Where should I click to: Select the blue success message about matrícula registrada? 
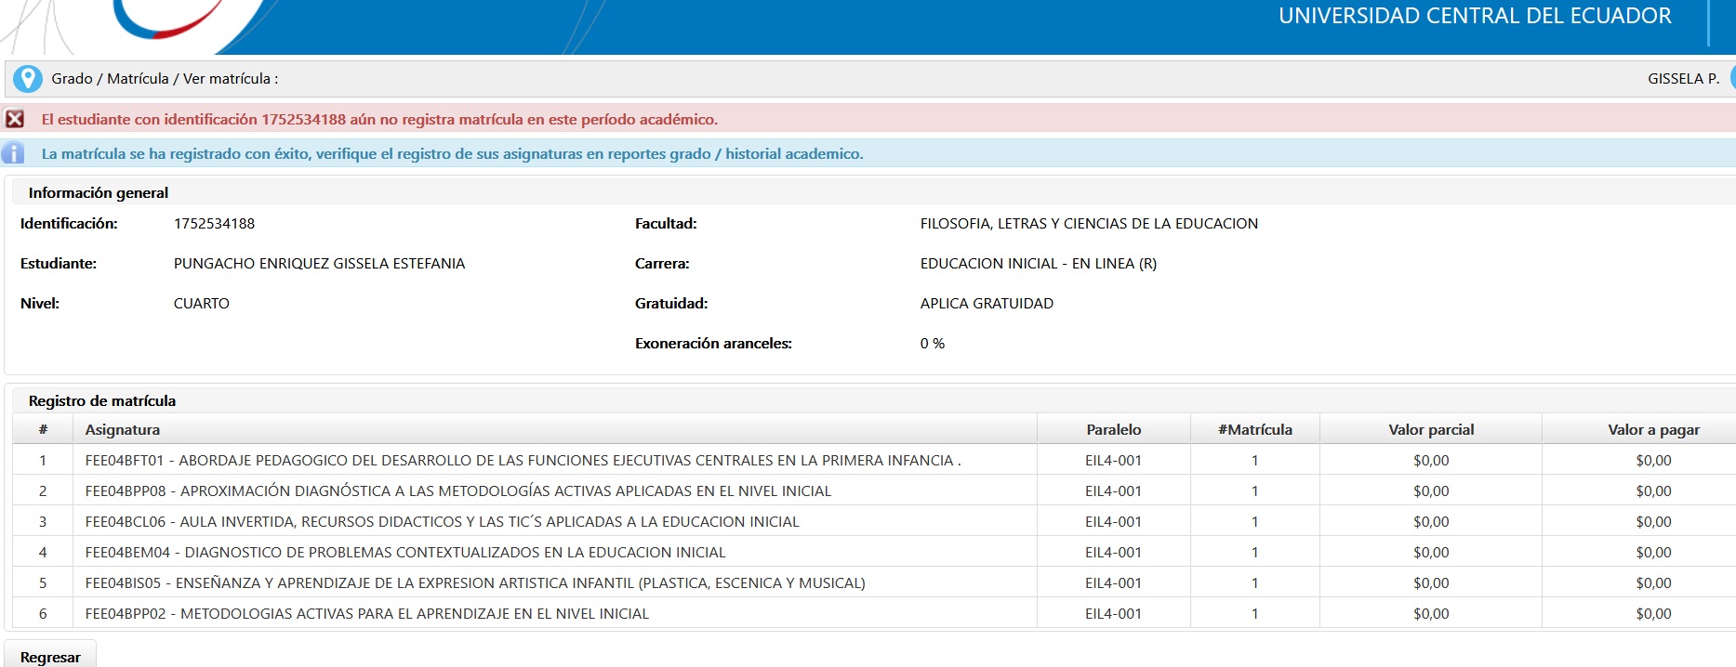pyautogui.click(x=452, y=153)
